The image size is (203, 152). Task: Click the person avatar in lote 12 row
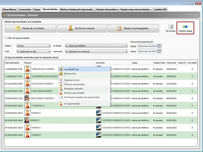[x=27, y=83]
